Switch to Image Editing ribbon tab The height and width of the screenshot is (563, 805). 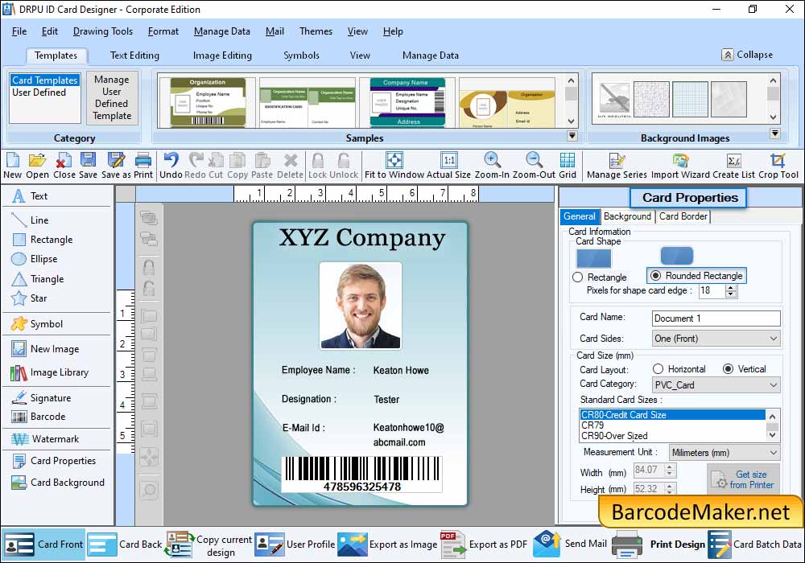tap(222, 55)
